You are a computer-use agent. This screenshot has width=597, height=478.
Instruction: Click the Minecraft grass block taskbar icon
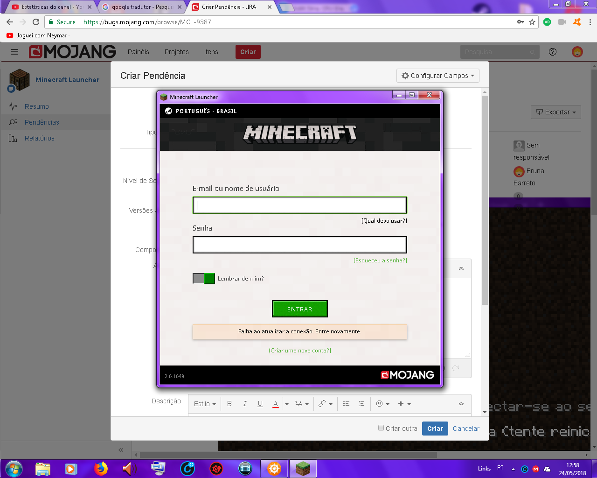(303, 468)
